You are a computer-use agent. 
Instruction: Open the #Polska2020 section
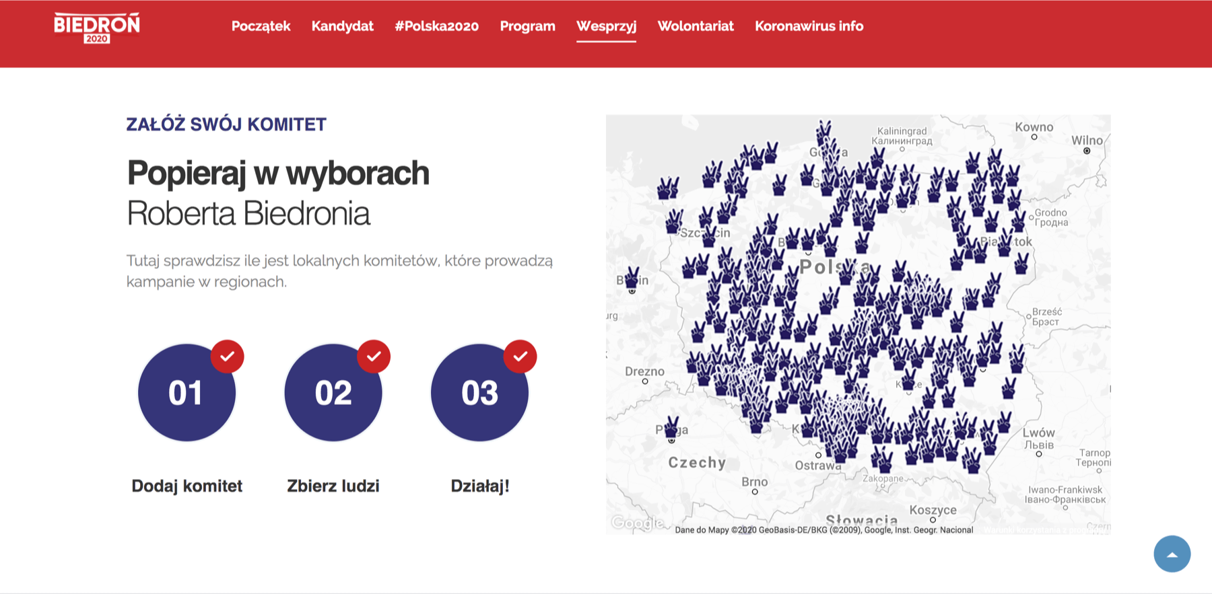(x=436, y=26)
